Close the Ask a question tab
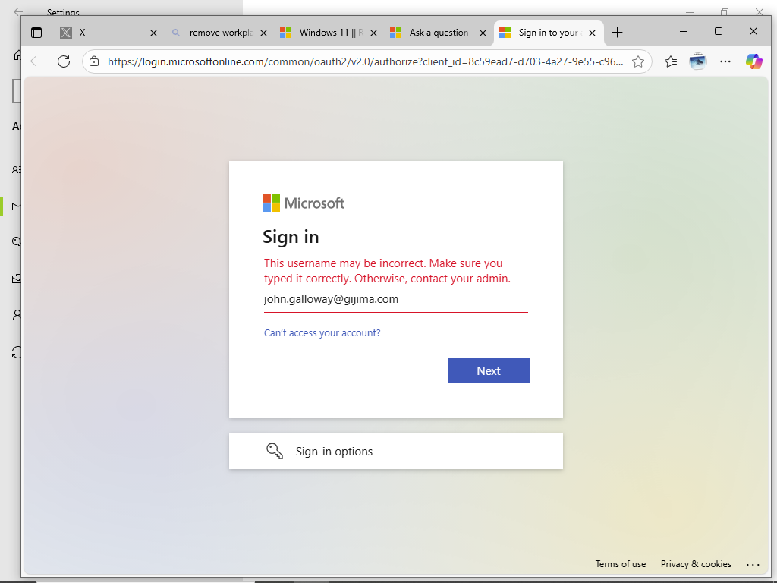 click(x=483, y=33)
